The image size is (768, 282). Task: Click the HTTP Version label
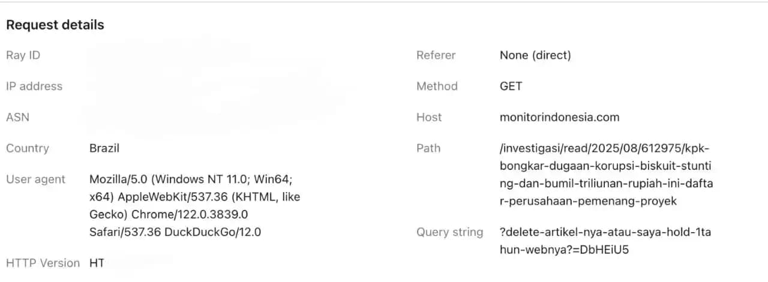pos(43,263)
